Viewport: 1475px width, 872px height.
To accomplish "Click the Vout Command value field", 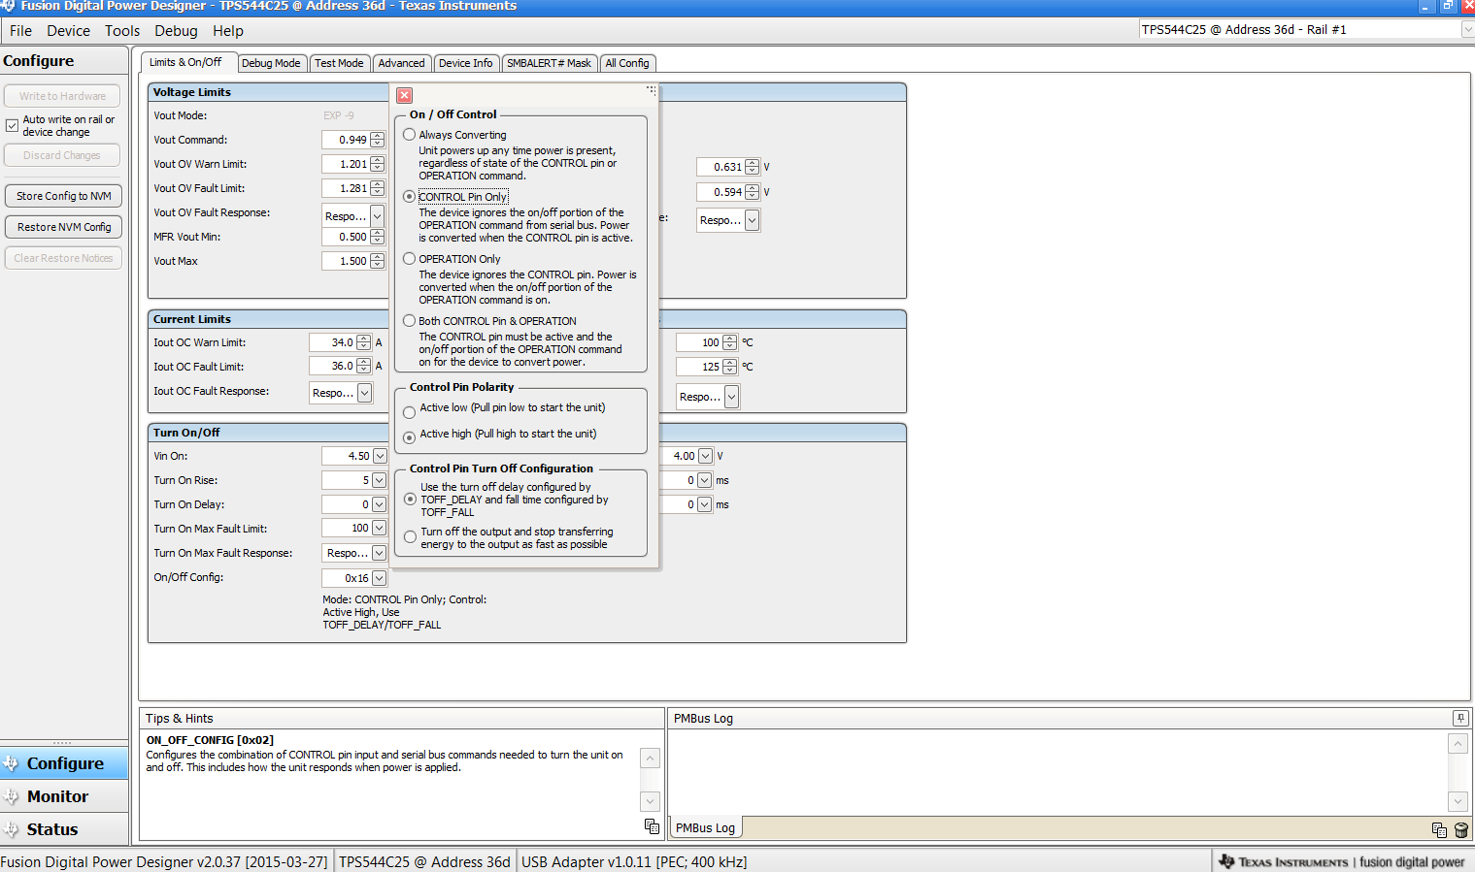I will tap(346, 140).
